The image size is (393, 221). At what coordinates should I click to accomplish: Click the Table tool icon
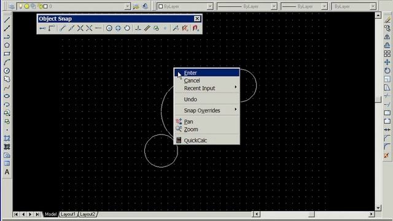(x=7, y=164)
